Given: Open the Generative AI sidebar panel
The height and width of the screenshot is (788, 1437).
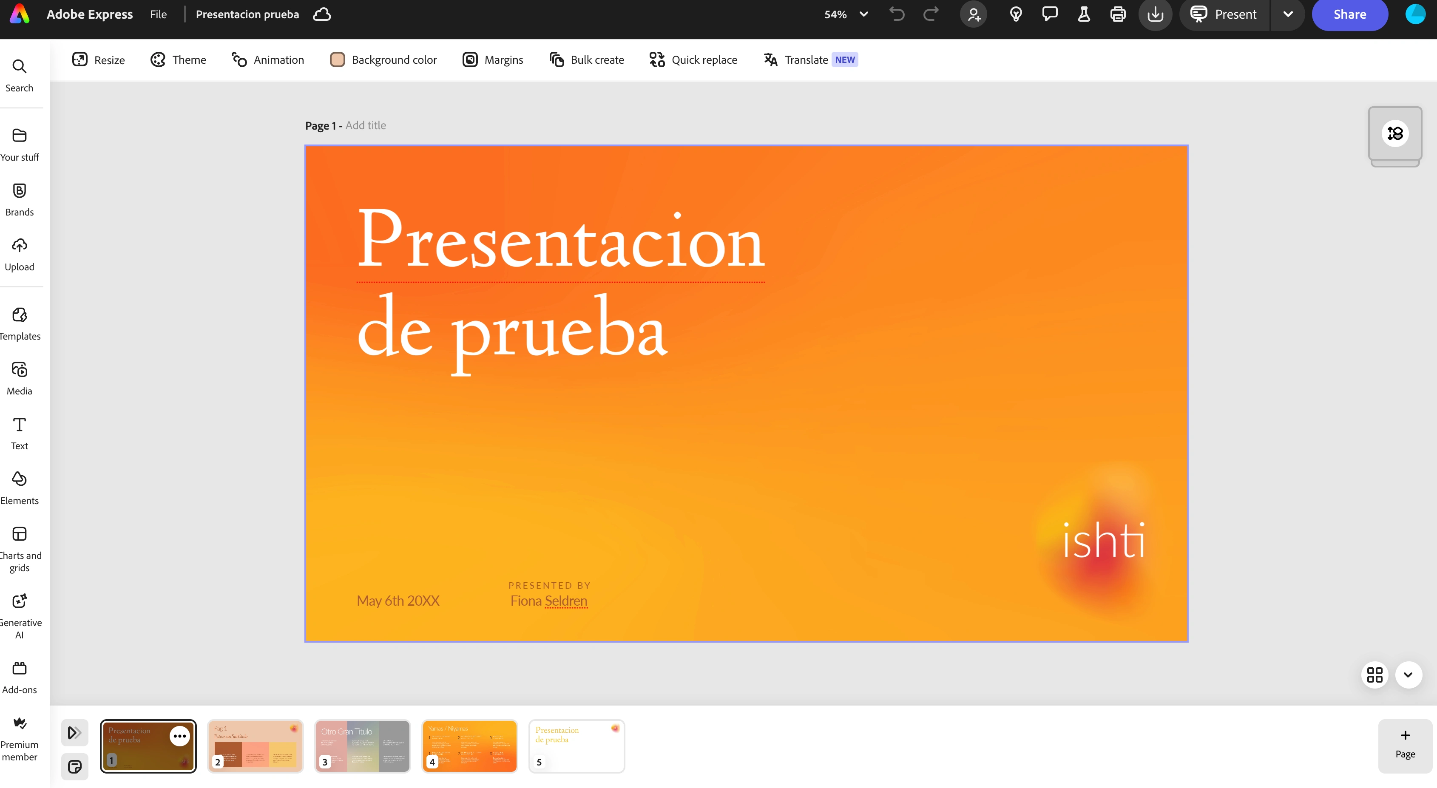Looking at the screenshot, I should point(20,615).
